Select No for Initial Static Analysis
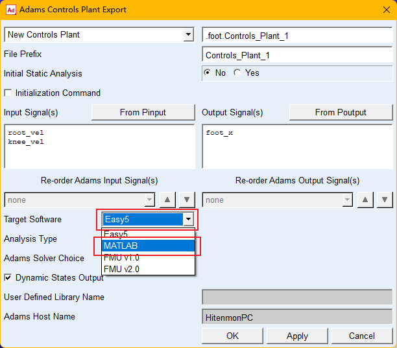 click(208, 73)
